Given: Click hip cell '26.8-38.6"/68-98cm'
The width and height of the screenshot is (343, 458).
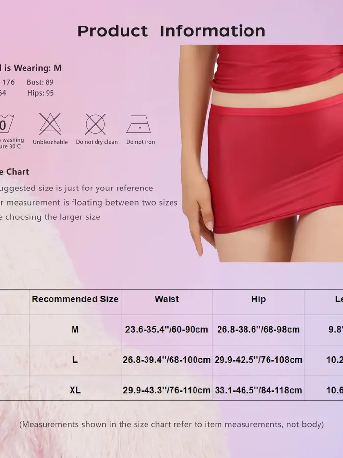Looking at the screenshot, I should [x=258, y=329].
